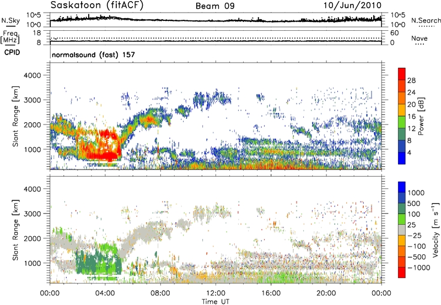441x305 pixels.
Task: Click the "16" label on Power color bar
Action: click(x=411, y=116)
